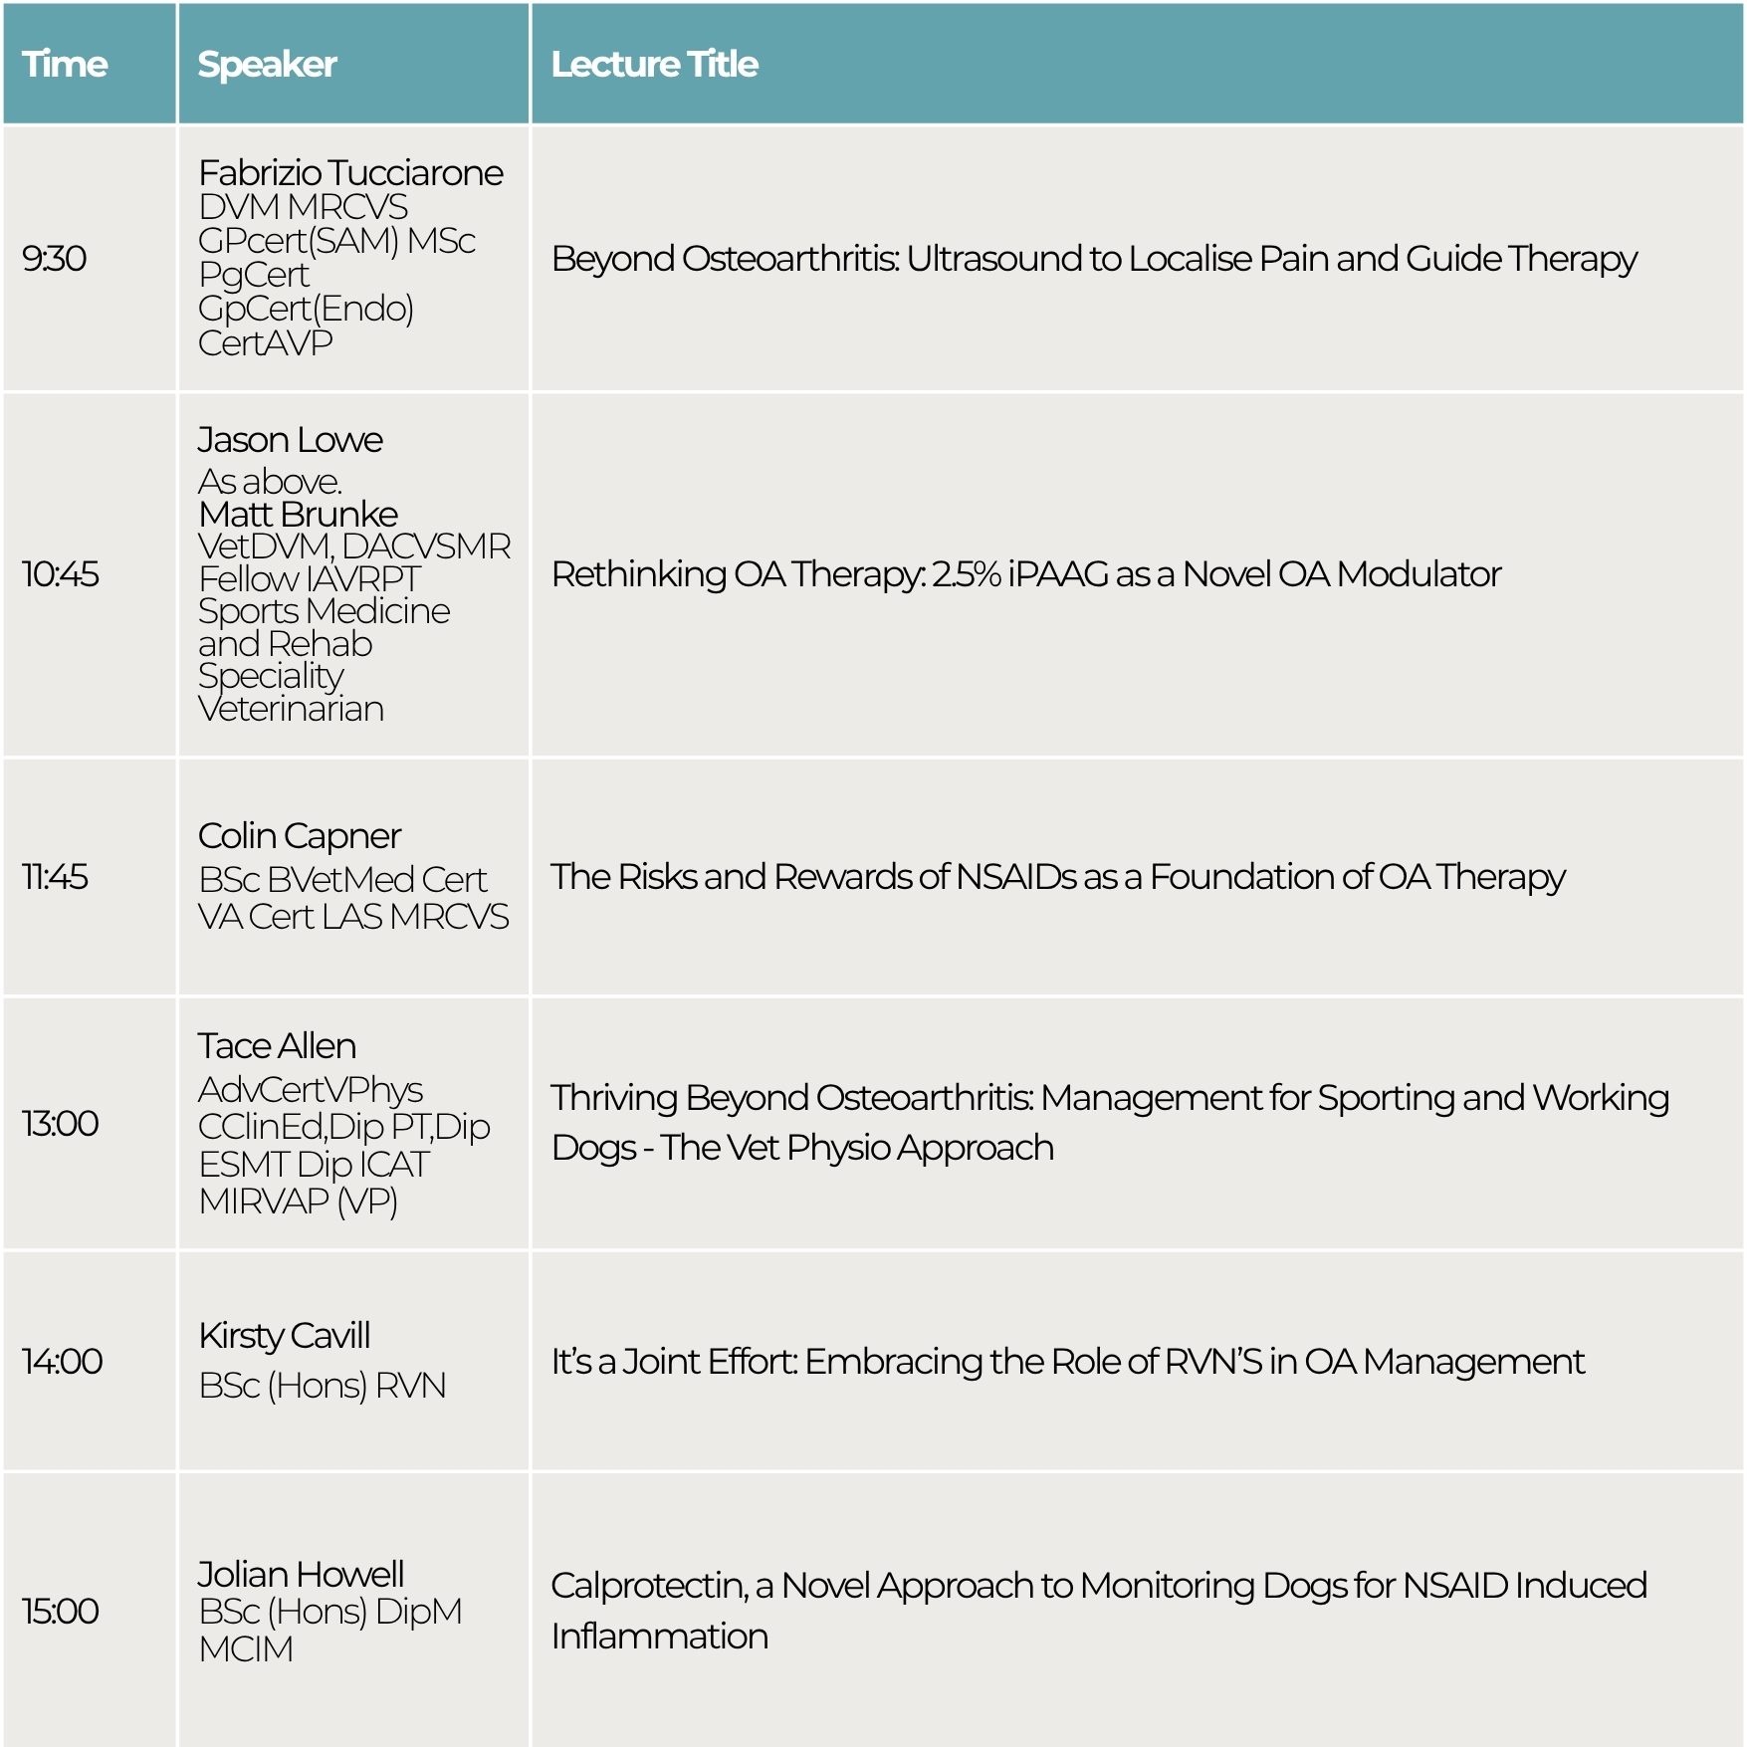Viewport: 1747px width, 1747px height.
Task: Click the Lecture Title column header
Action: [654, 65]
